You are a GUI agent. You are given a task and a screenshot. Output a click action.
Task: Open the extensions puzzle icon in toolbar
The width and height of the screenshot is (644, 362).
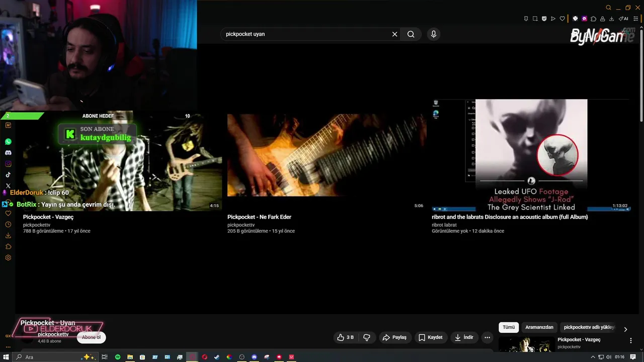593,19
